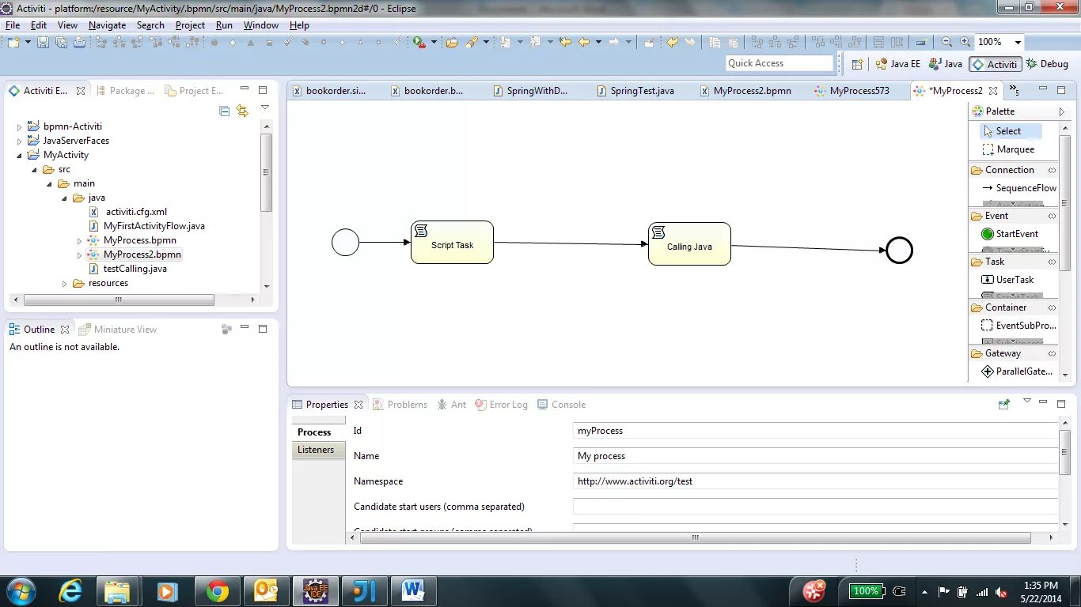Image resolution: width=1081 pixels, height=607 pixels.
Task: Open the New file dropdown arrow
Action: (27, 42)
